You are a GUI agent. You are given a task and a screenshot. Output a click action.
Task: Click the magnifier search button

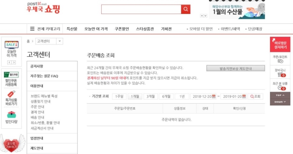click(186, 9)
